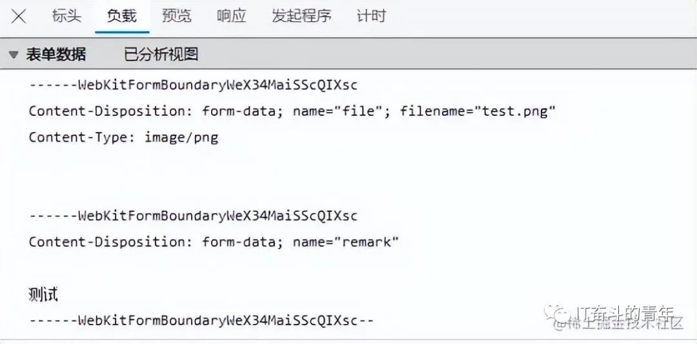Click the 表单数据 section heading
Image resolution: width=697 pixels, height=344 pixels.
tap(56, 55)
